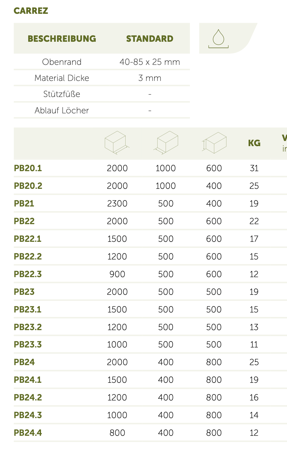Click the 2300 length value for PB21
The image size is (287, 465).
(x=117, y=204)
